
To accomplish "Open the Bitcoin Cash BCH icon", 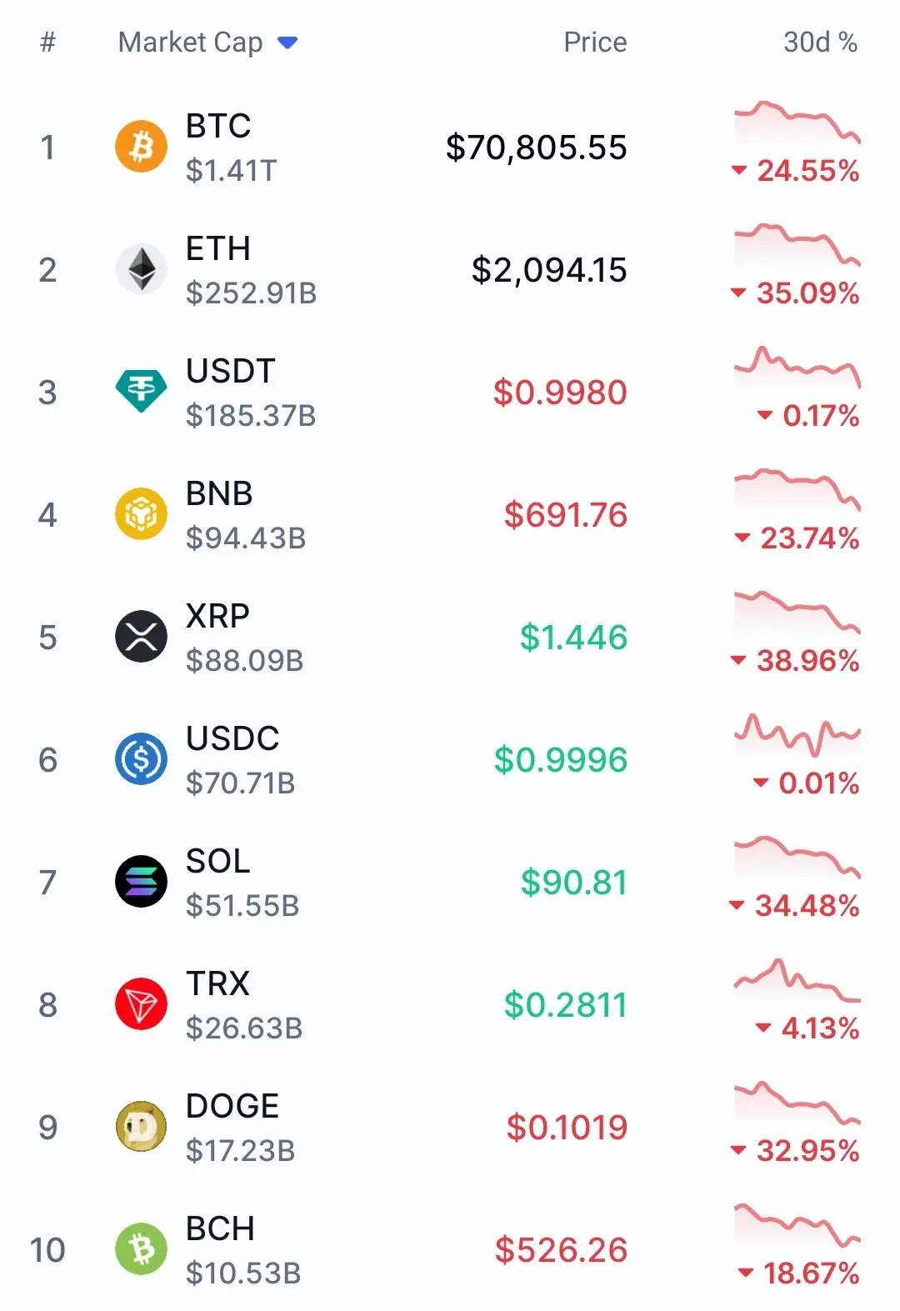I will (141, 1249).
